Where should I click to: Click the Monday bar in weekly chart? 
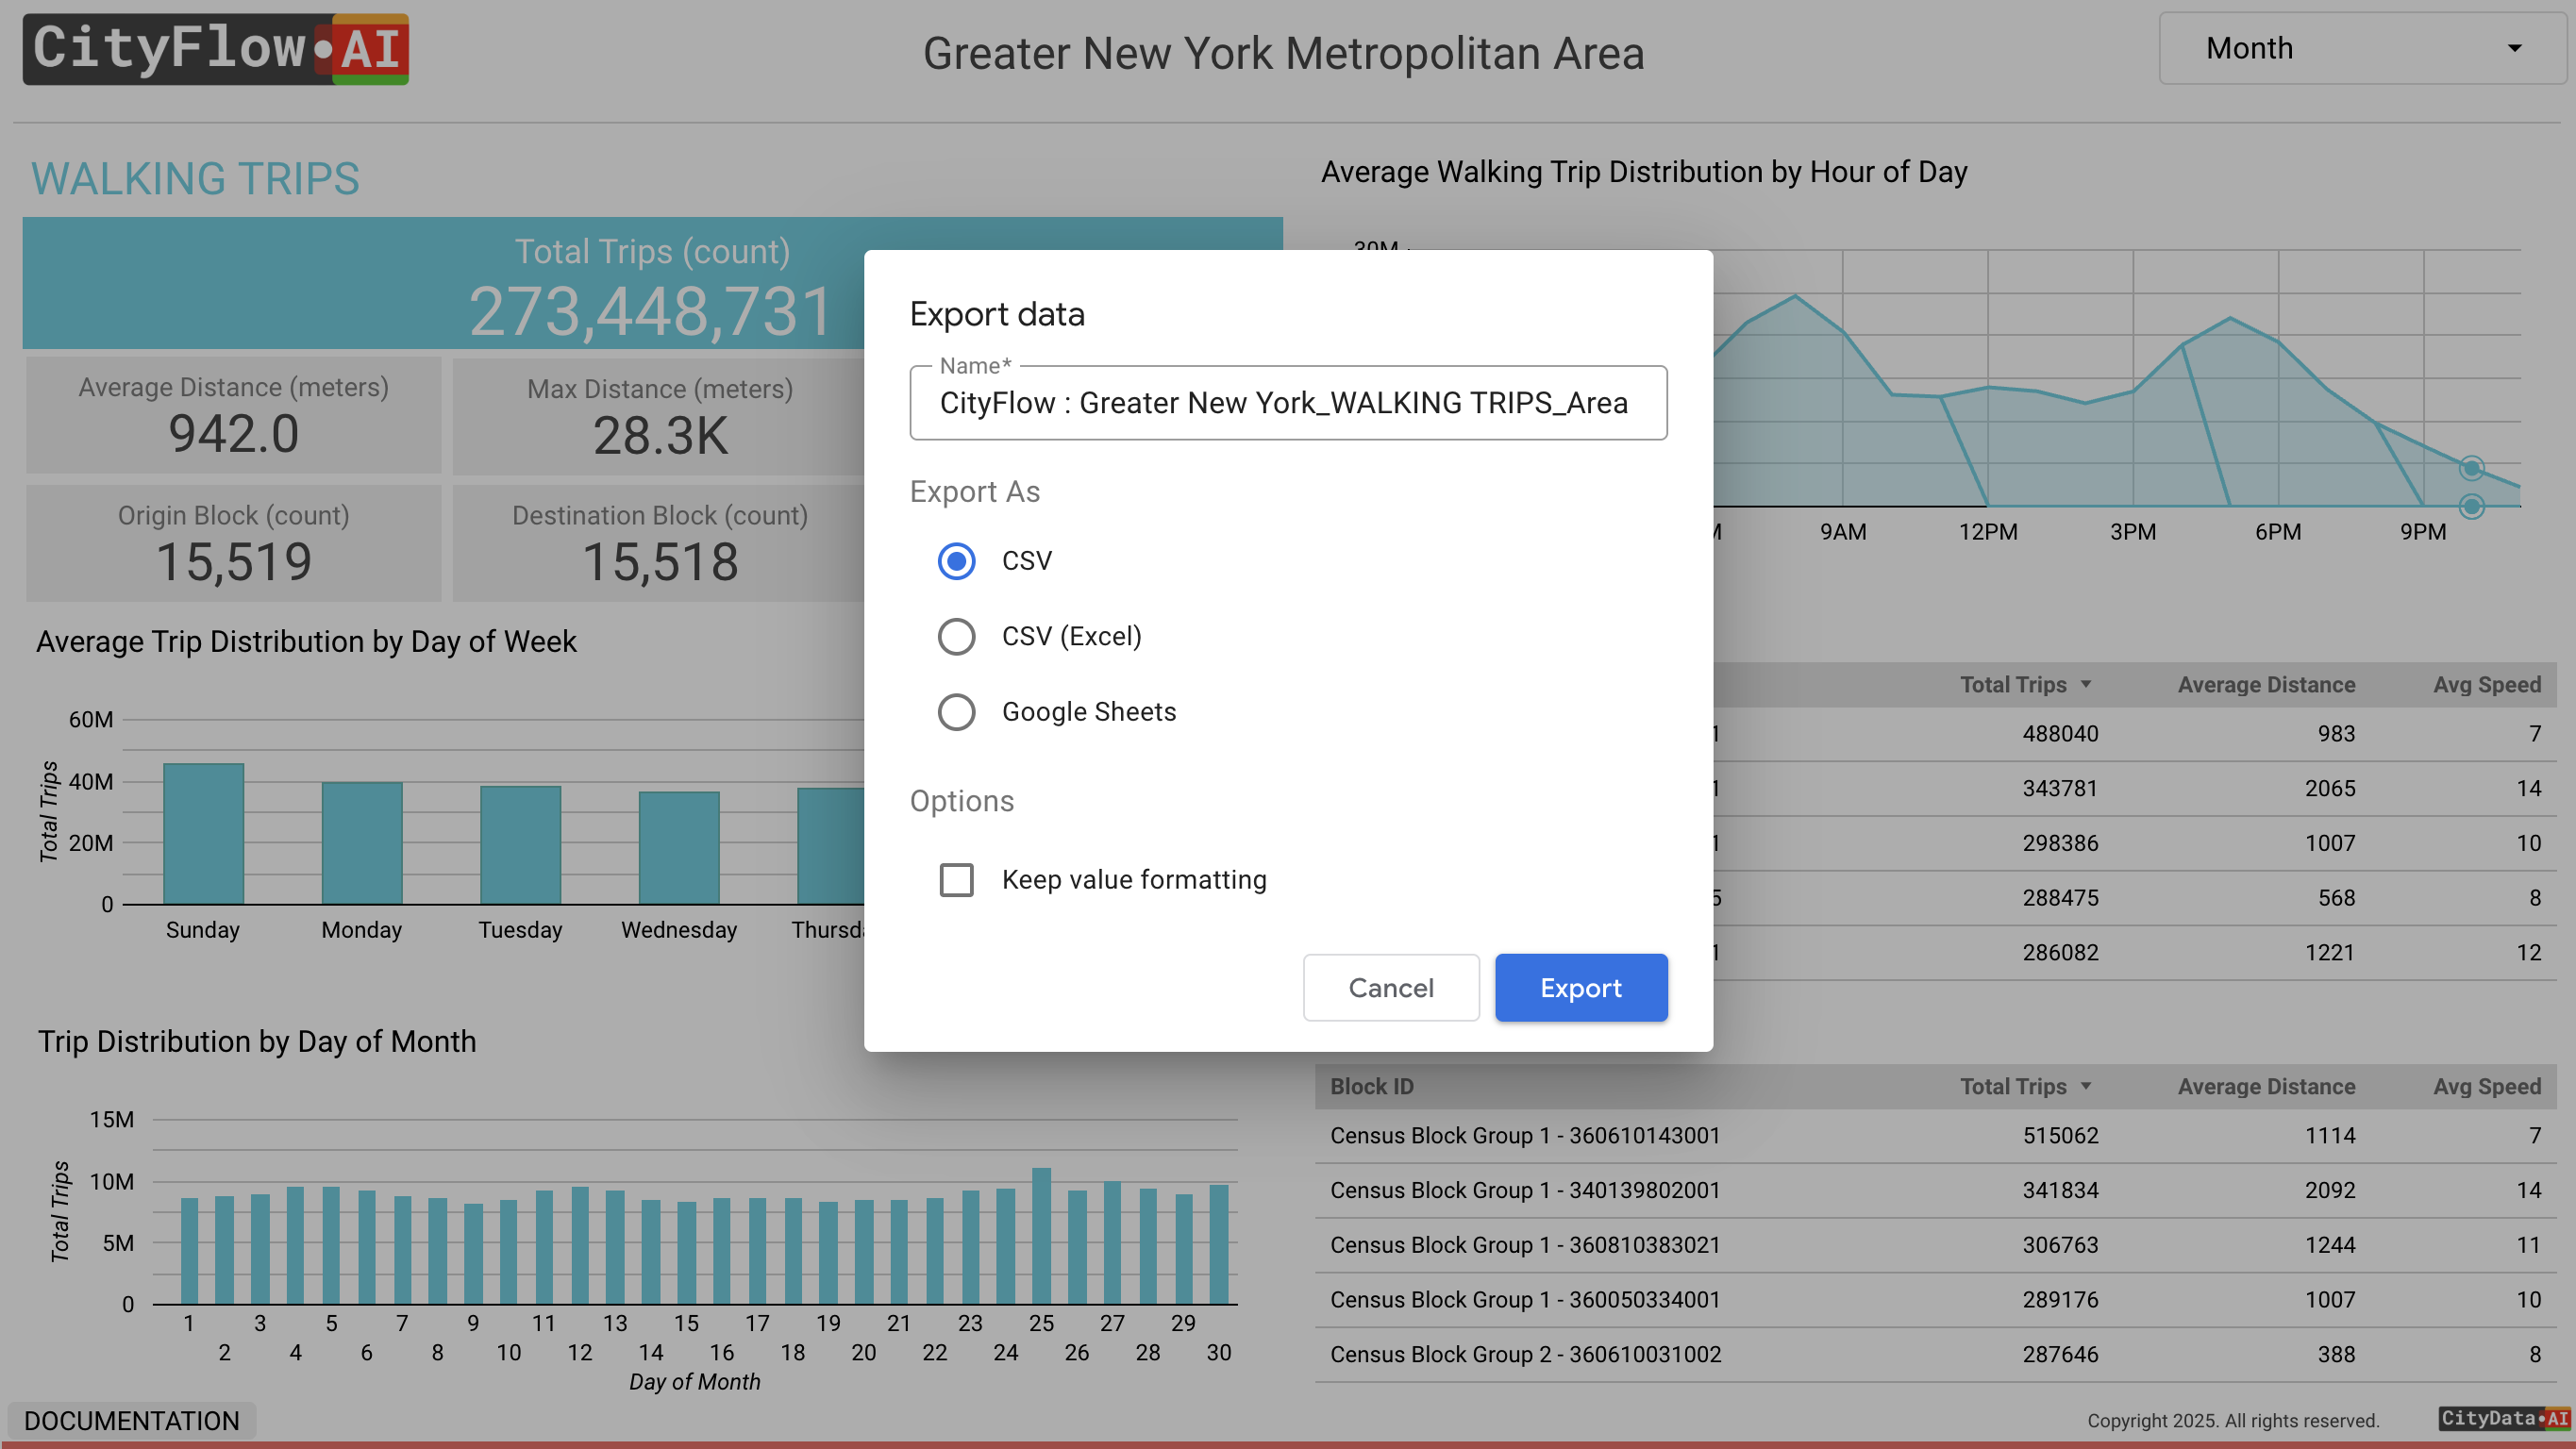click(x=362, y=843)
